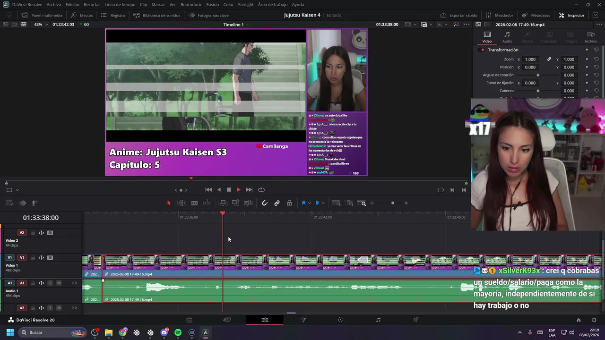Add a blue flag to clip

[x=303, y=203]
